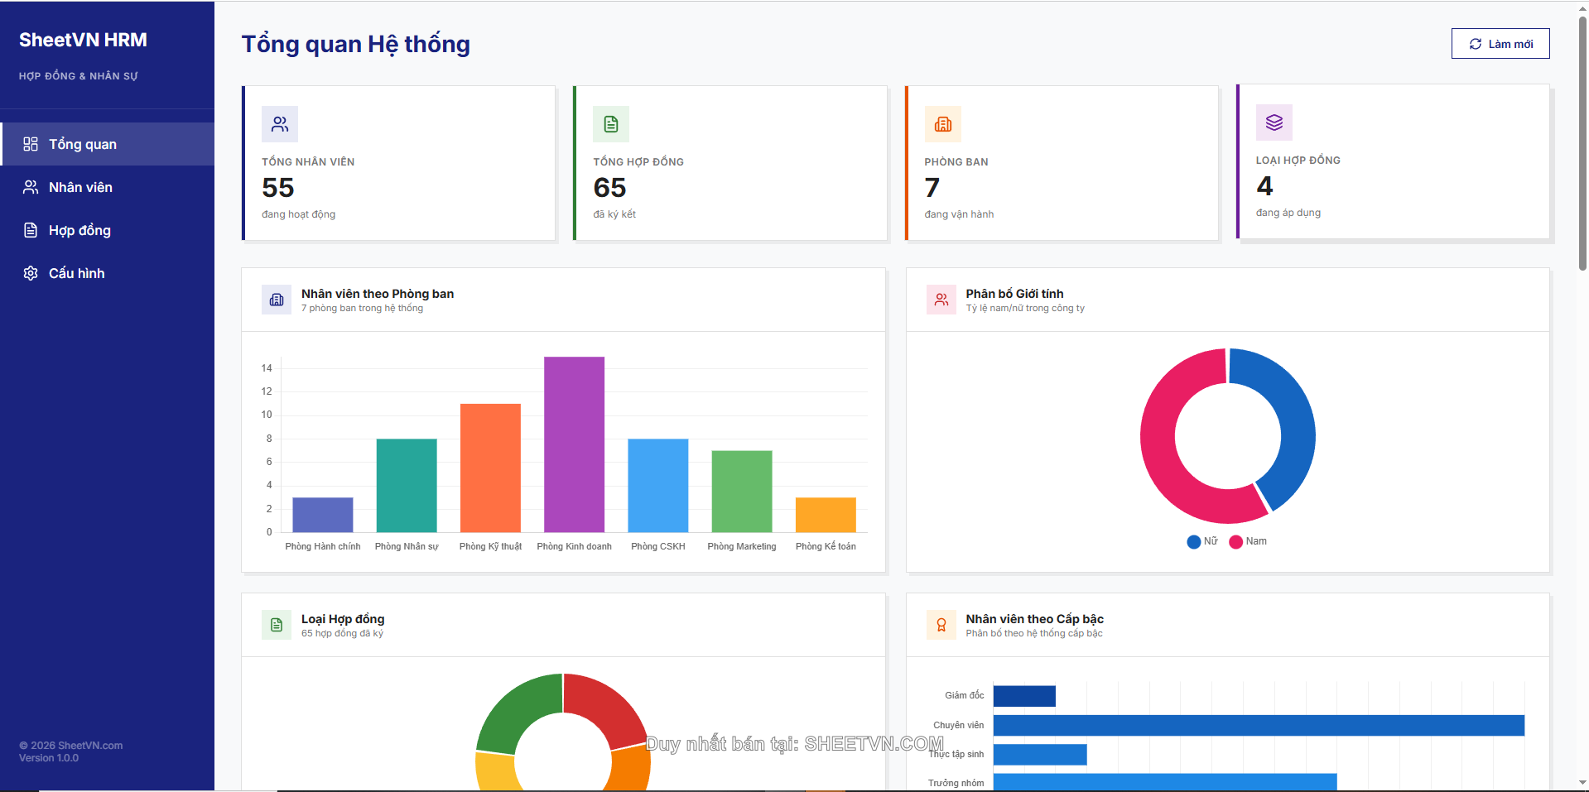Image resolution: width=1589 pixels, height=792 pixels.
Task: Open the Hợp đồng section in sidebar
Action: coord(79,230)
